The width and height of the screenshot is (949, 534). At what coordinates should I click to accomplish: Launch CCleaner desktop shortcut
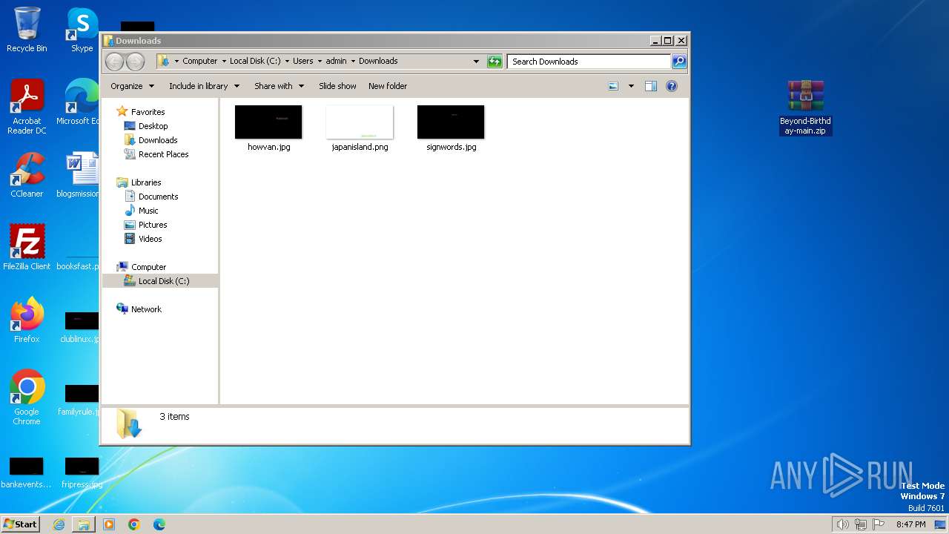[27, 175]
